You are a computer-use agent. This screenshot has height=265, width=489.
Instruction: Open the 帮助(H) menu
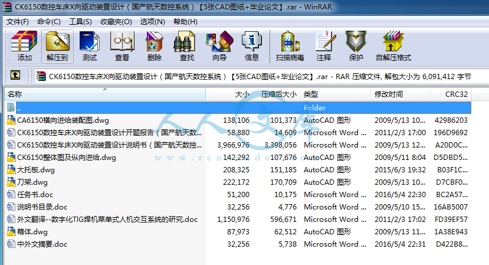click(x=185, y=21)
